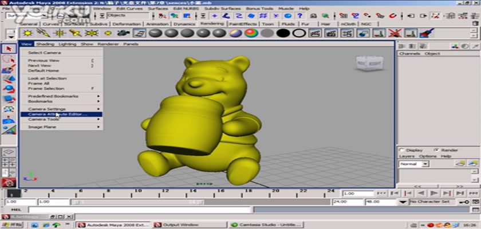Click frame 12 on the time slider

coord(165,194)
